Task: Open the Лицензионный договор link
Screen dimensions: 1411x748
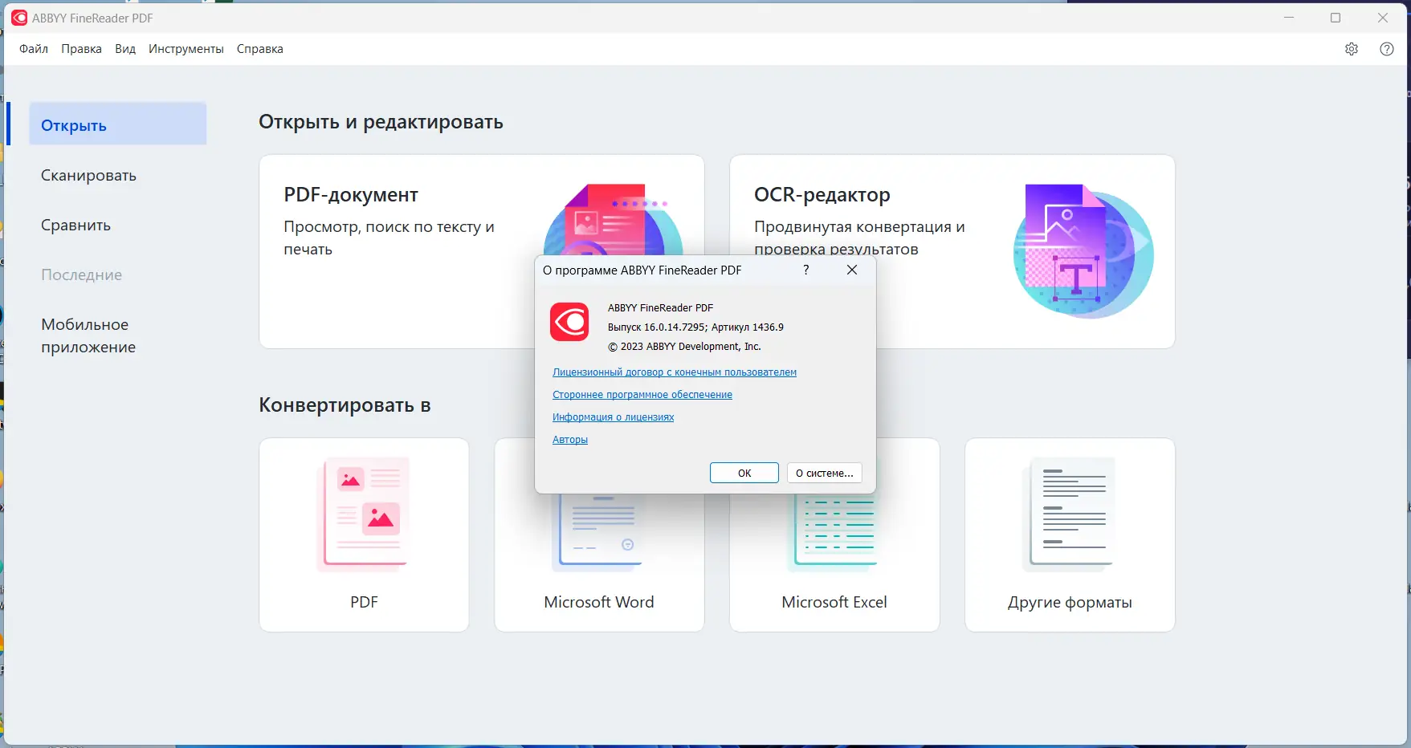Action: (x=674, y=372)
